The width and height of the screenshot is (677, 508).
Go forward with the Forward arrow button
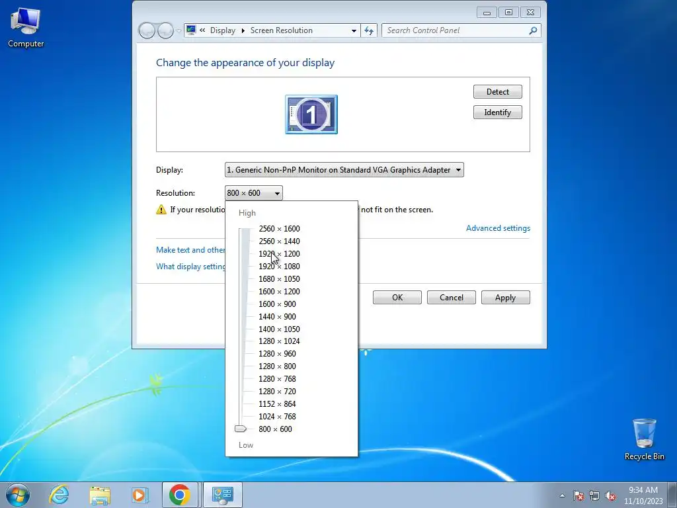(165, 30)
